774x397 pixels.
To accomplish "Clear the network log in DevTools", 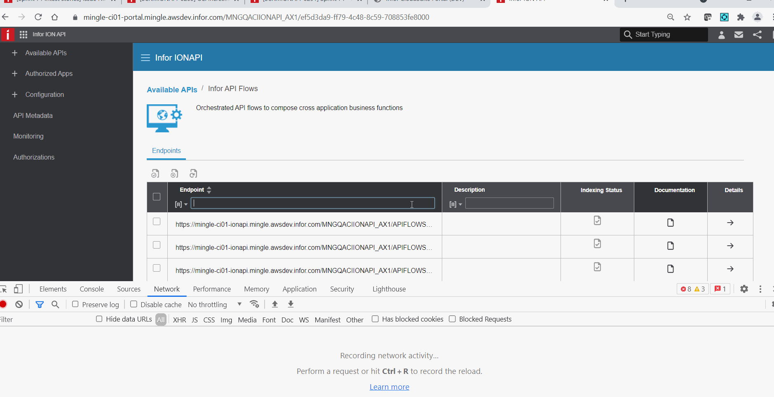I will pos(19,304).
